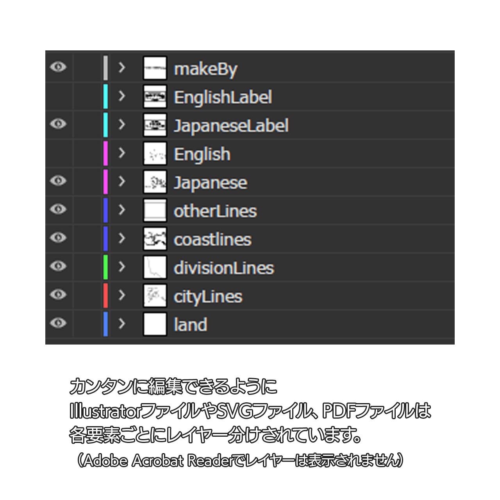Expand the Japanese layer contents
Image resolution: width=500 pixels, height=500 pixels.
pyautogui.click(x=122, y=181)
